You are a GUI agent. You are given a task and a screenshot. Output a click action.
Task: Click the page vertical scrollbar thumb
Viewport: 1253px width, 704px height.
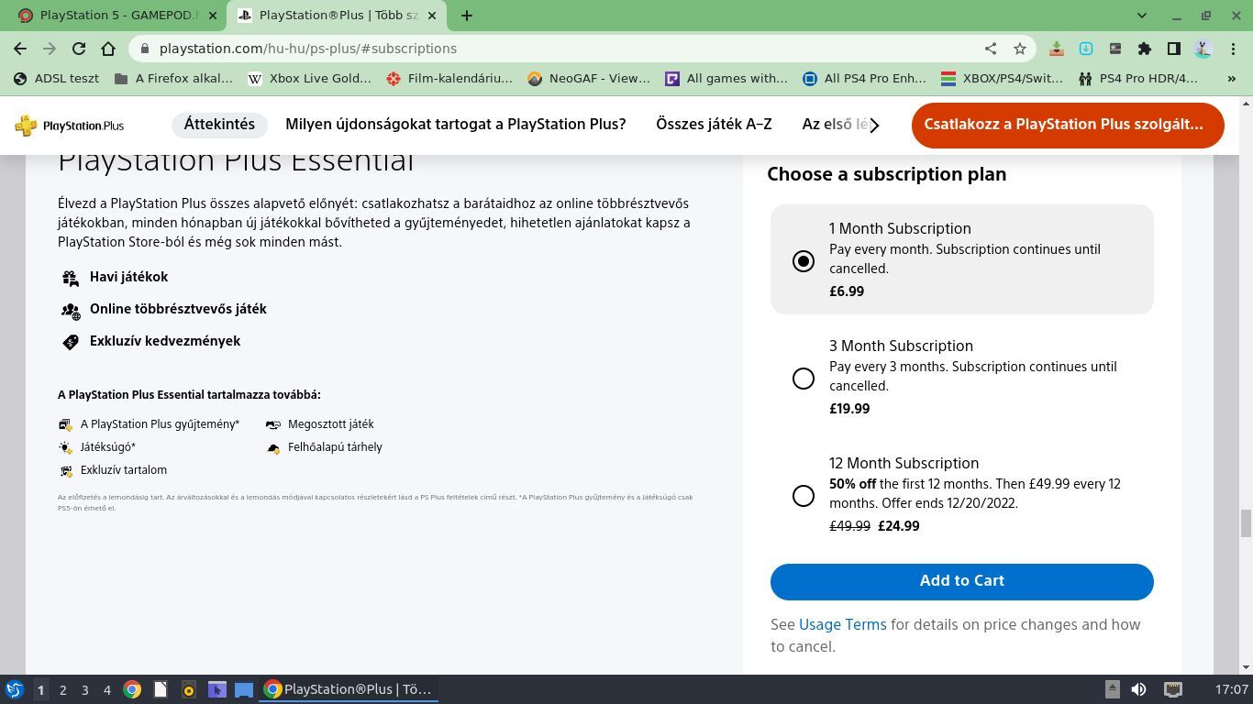[x=1246, y=523]
